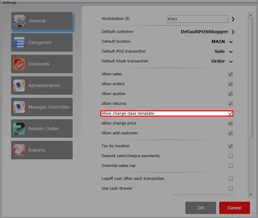Click the Manager Overrides badge icon

[19, 107]
